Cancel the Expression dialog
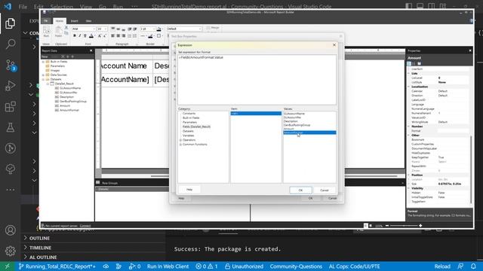This screenshot has height=271, width=483. click(325, 190)
